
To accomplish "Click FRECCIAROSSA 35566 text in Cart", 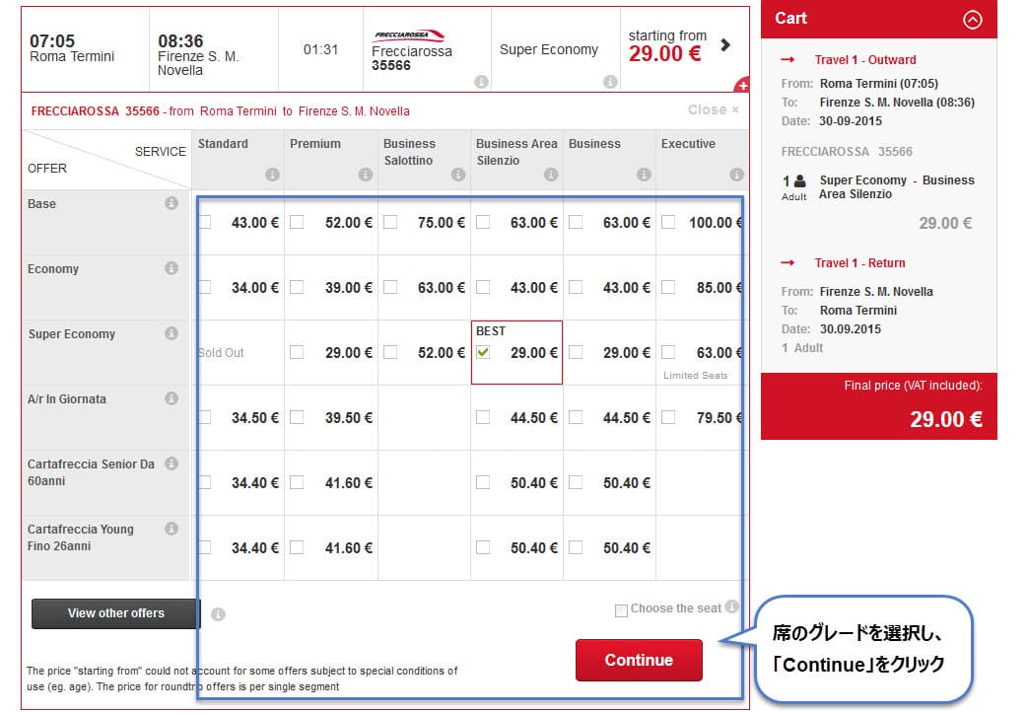I will (x=847, y=152).
